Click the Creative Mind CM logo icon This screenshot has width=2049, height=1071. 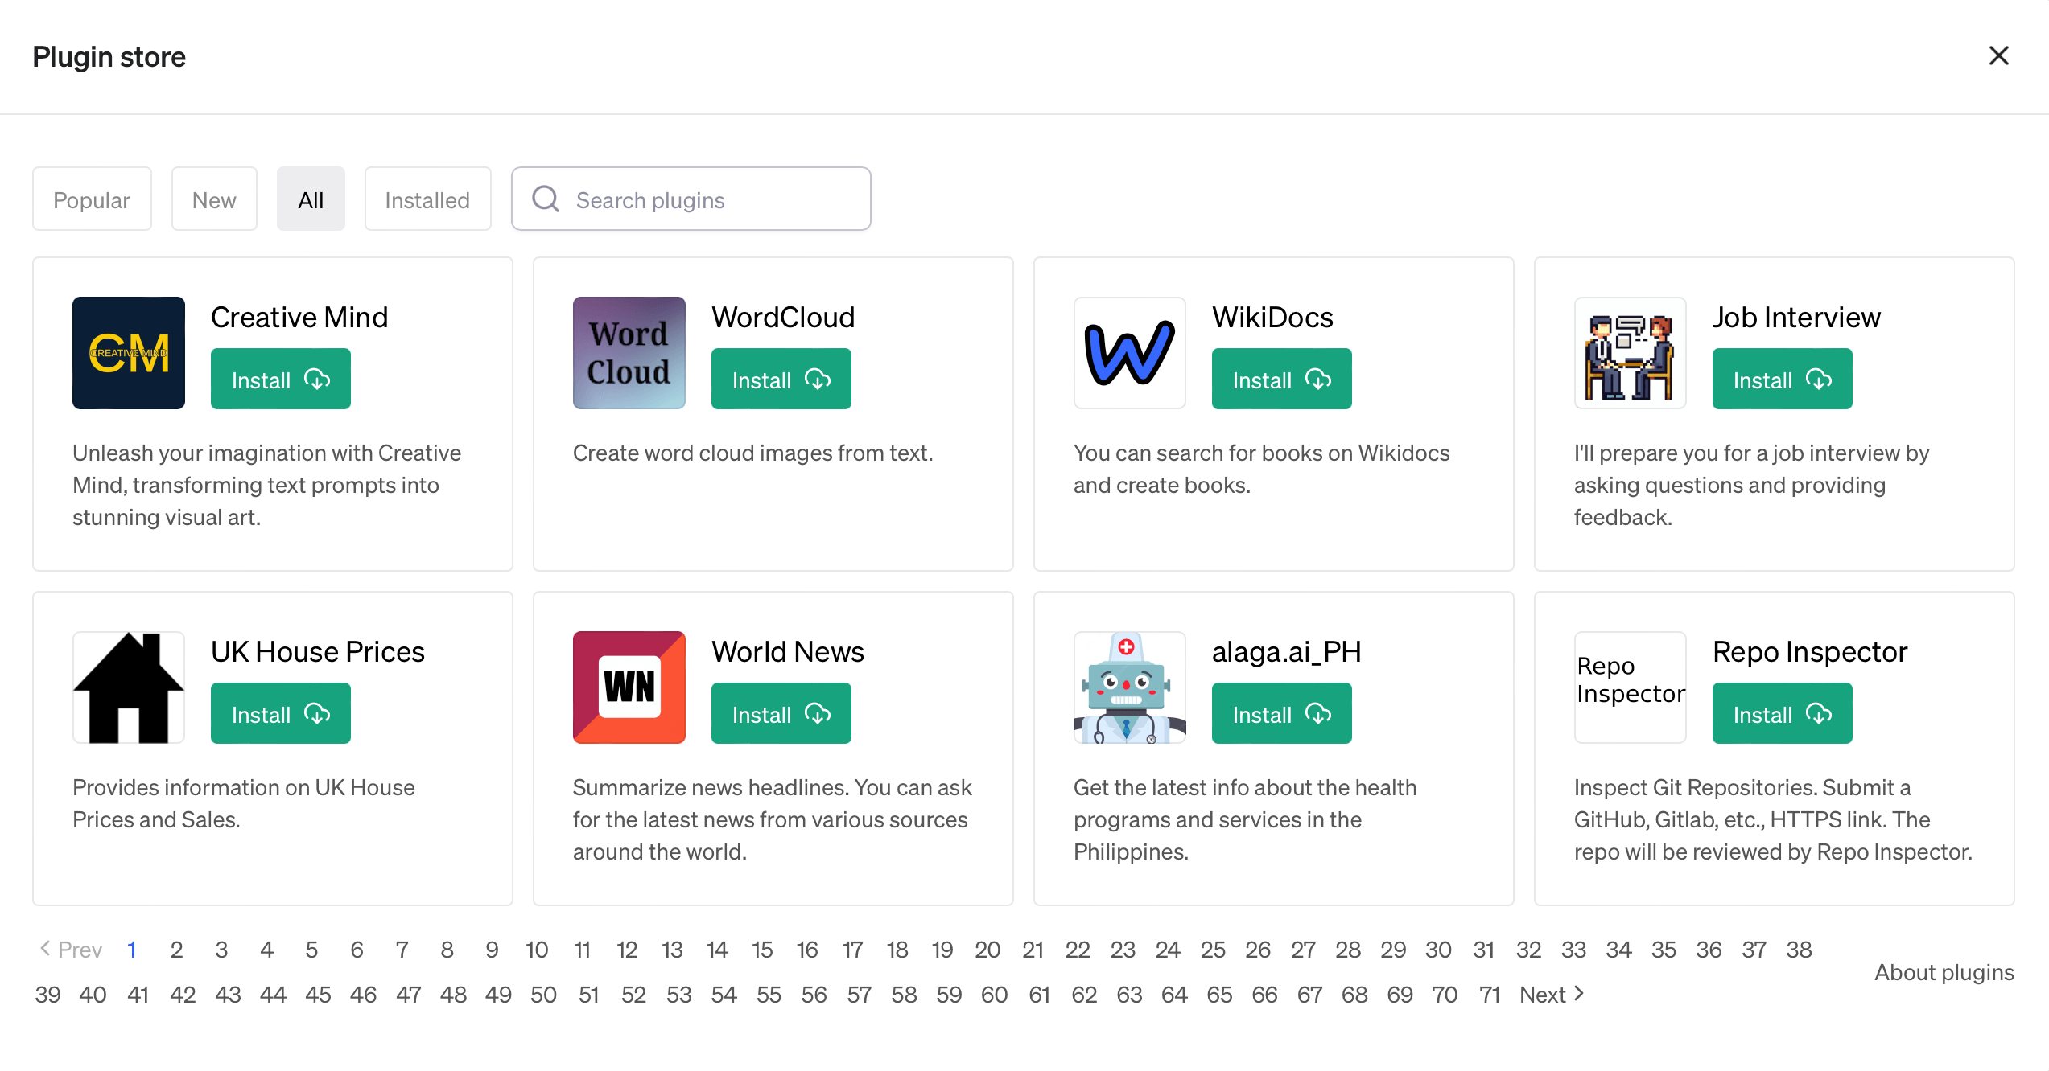(x=129, y=353)
